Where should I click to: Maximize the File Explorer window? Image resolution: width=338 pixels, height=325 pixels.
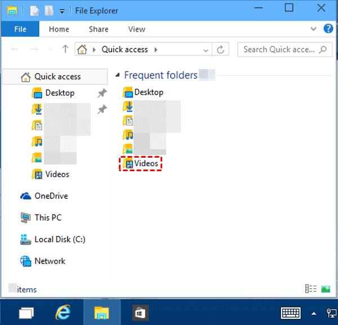289,8
